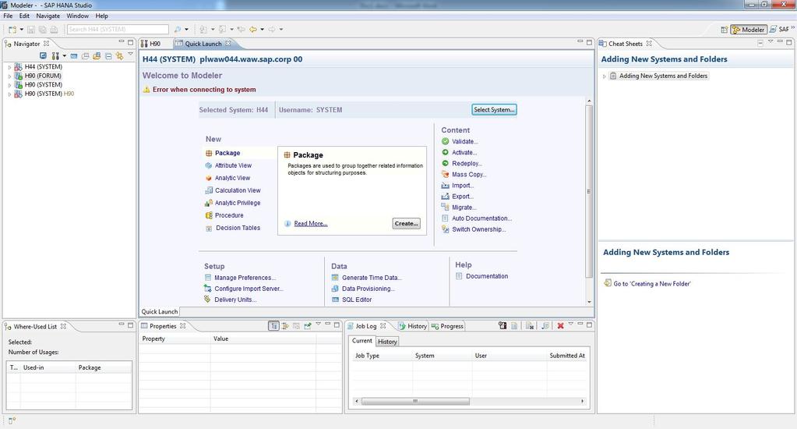
Task: Open the Navigate menu
Action: [48, 16]
